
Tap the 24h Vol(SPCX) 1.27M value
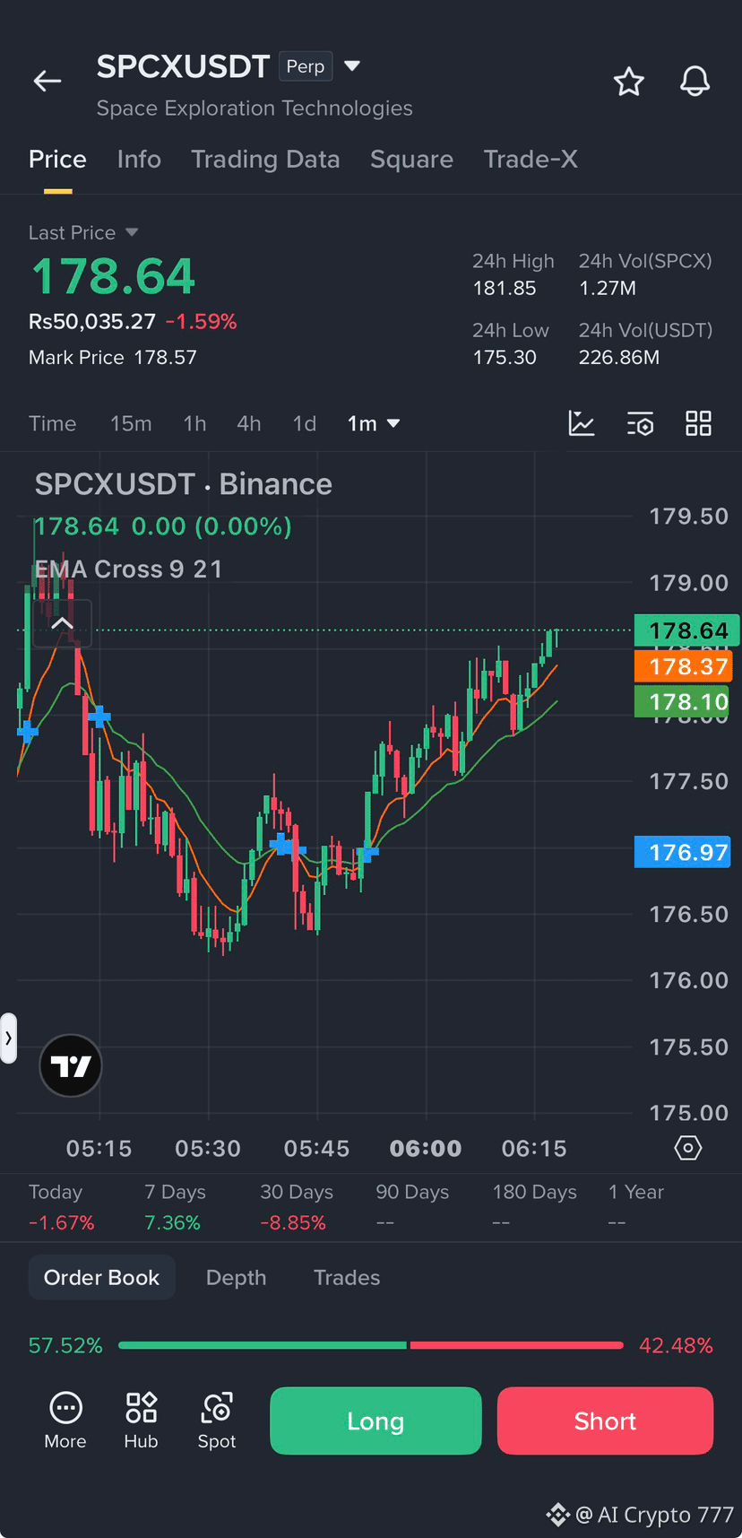pos(608,288)
